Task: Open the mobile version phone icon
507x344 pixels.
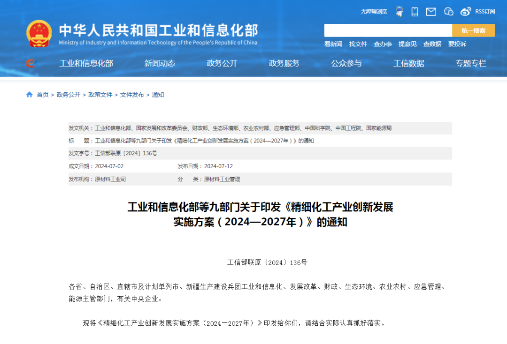Action: pos(415,12)
